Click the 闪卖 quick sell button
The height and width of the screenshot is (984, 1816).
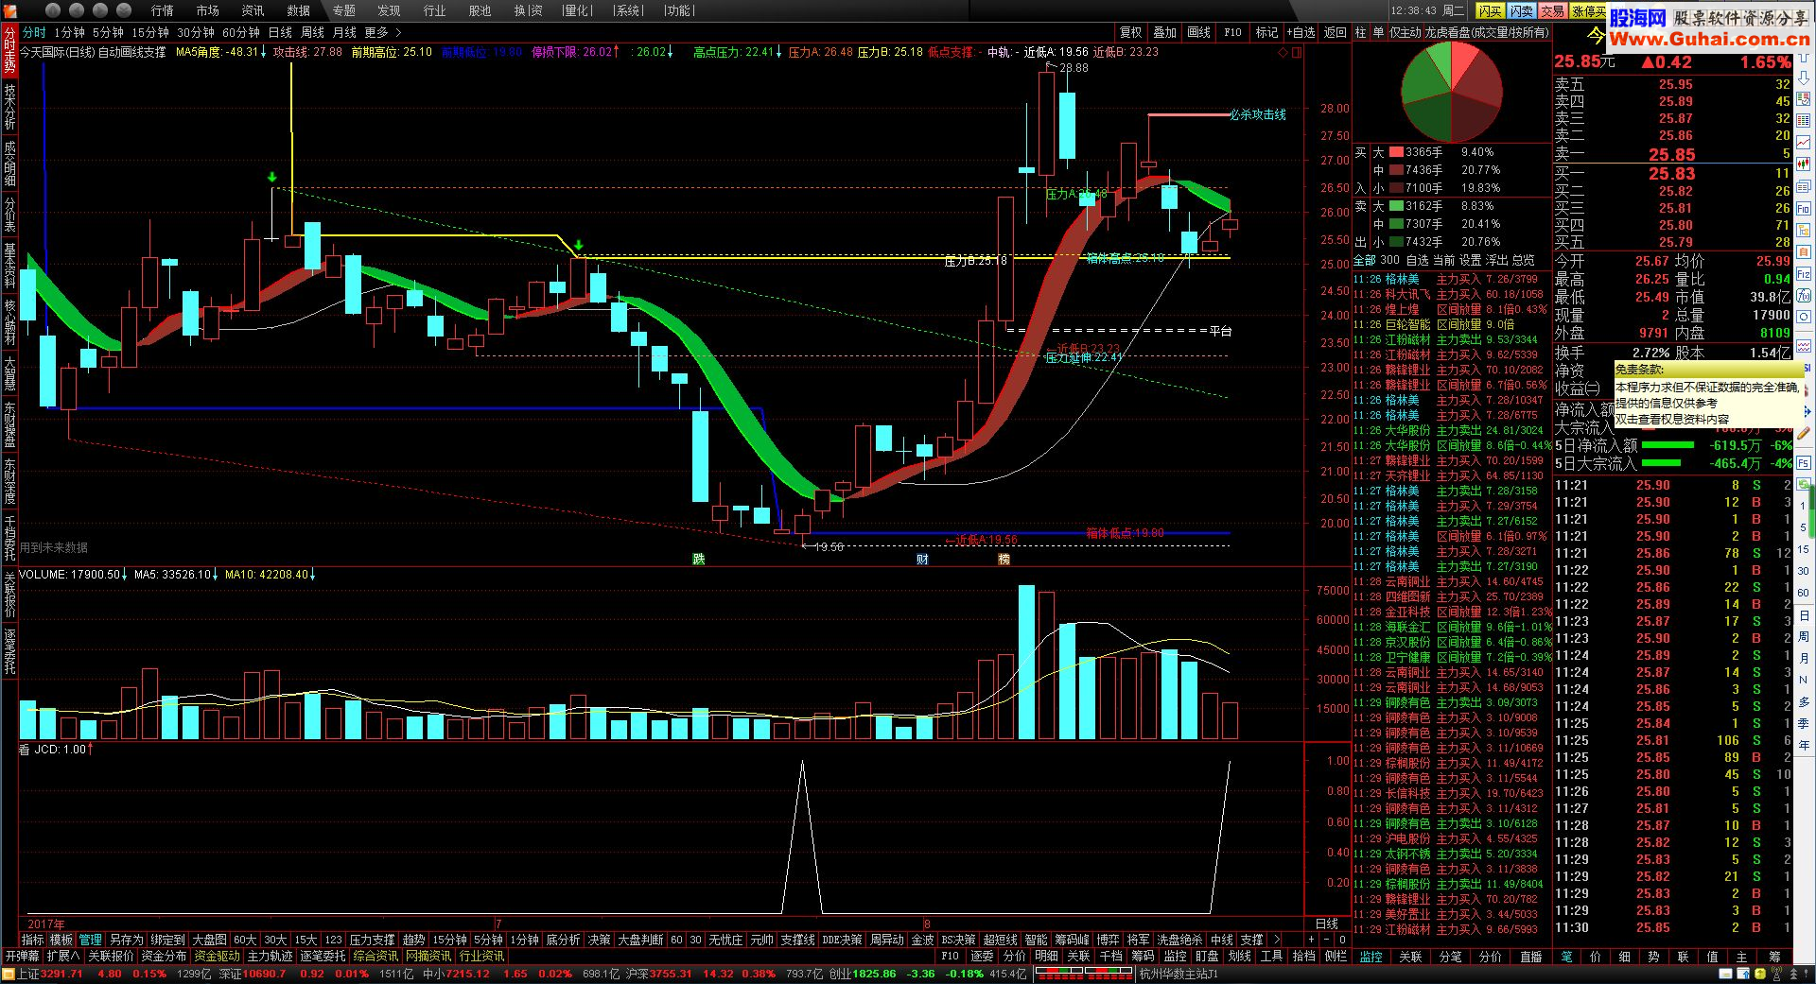1521,10
